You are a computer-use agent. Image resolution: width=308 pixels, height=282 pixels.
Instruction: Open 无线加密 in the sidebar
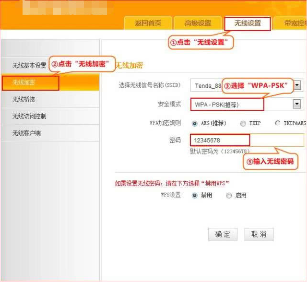[x=30, y=82]
